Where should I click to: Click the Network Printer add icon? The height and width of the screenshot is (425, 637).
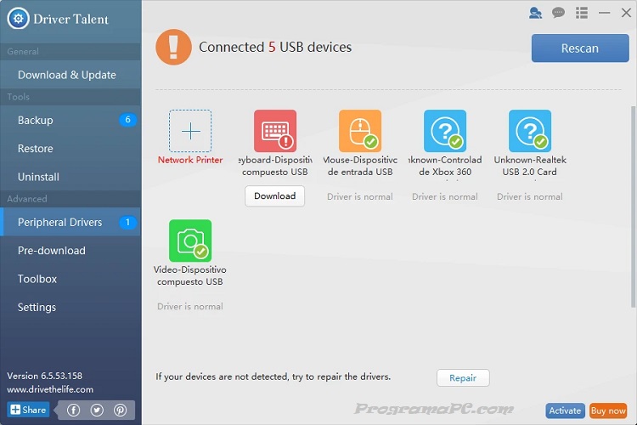tap(190, 131)
